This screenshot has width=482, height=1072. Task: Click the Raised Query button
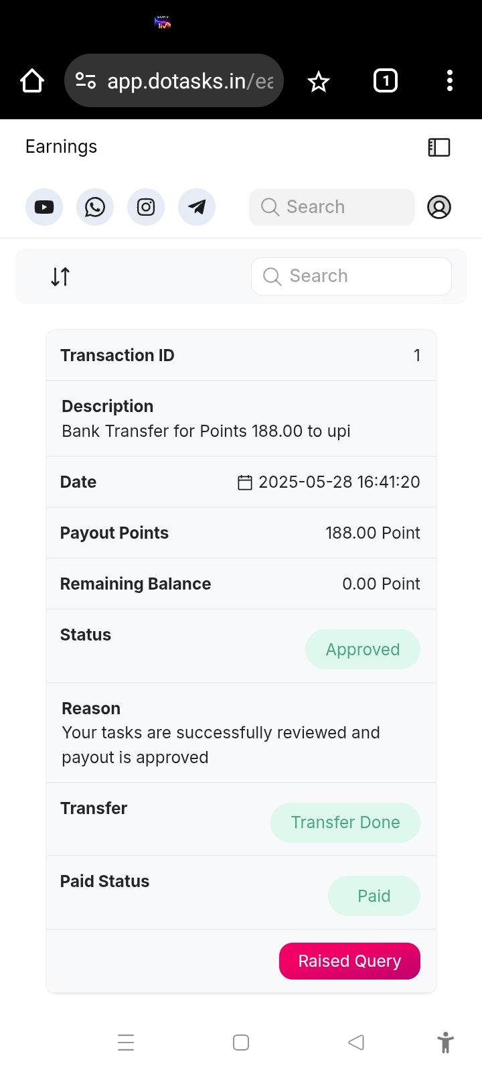click(349, 961)
